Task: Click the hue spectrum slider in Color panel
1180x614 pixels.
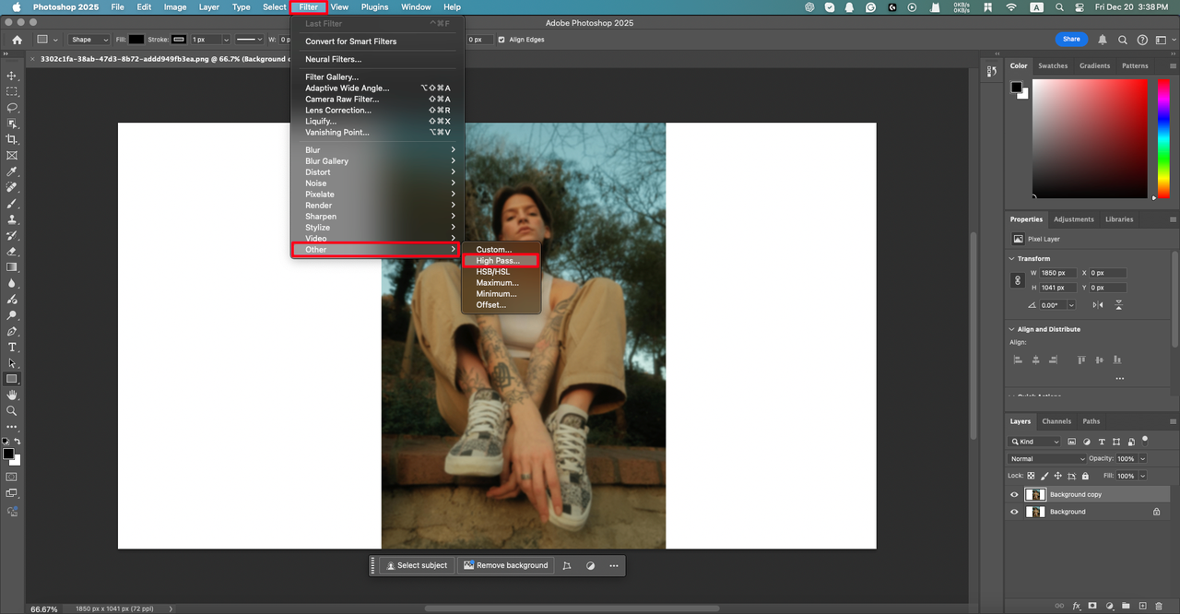Action: pyautogui.click(x=1163, y=138)
